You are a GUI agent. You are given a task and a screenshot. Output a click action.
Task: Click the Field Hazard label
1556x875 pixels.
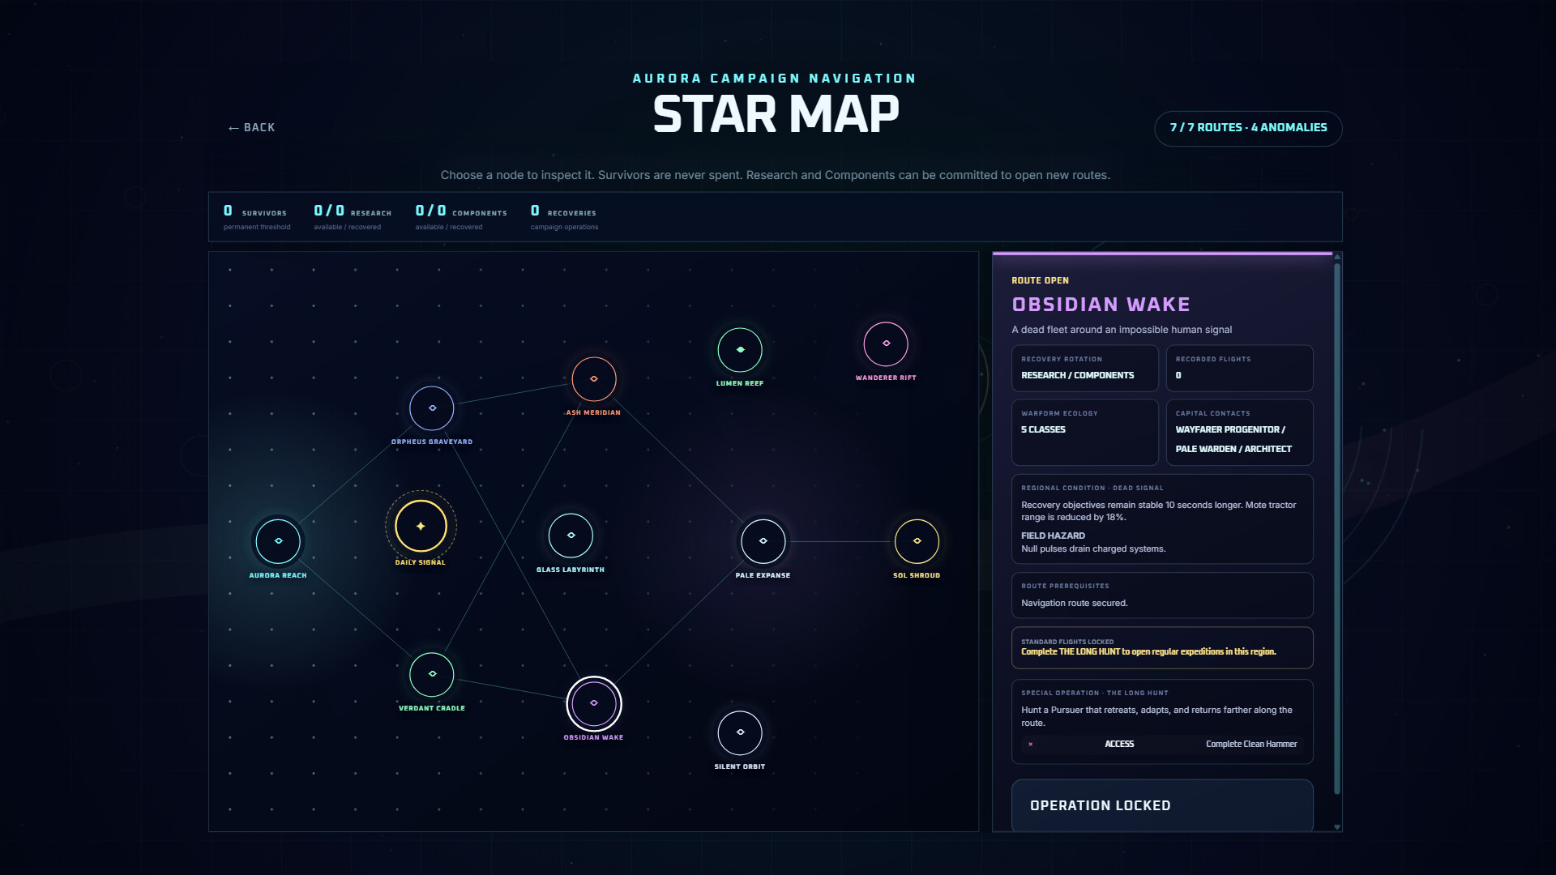tap(1053, 536)
